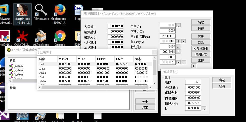246x122 pixels.
Task: Click the small L button in PE editor
Action: 194,66
